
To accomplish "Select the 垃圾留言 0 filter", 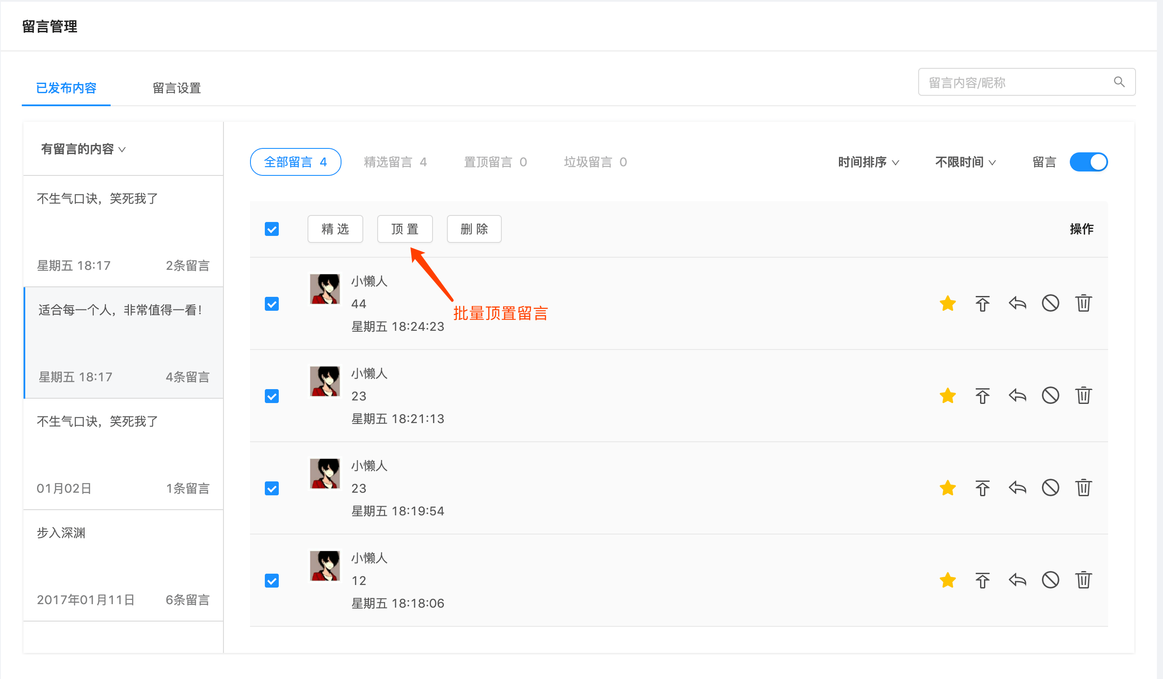I will (595, 162).
